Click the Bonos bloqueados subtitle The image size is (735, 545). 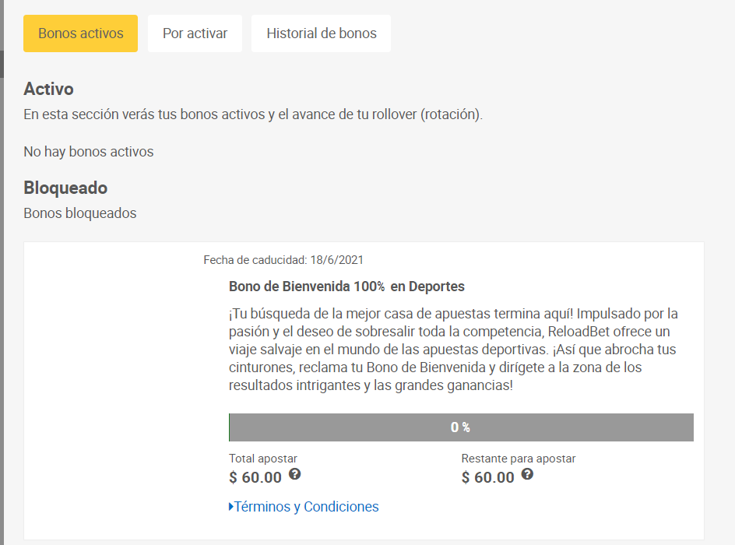coord(80,213)
